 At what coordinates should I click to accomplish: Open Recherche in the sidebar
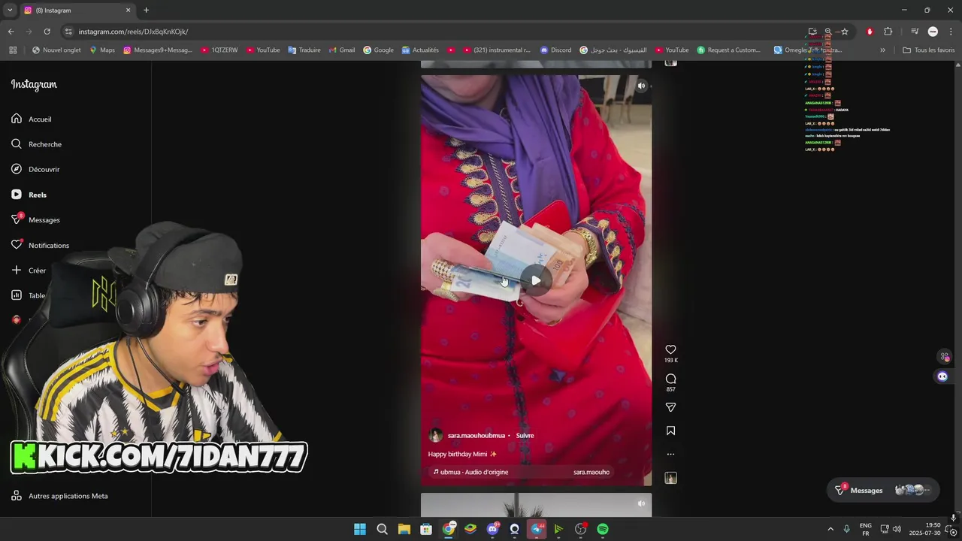coord(36,144)
